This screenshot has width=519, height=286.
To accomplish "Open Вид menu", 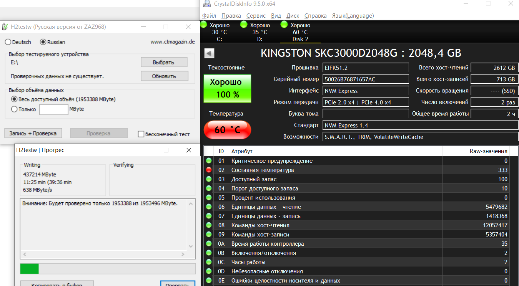I will click(x=276, y=16).
